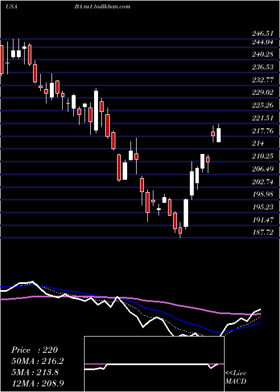Click the 210.25 price axis label
Viewport: 280px width, 392px height.
[x=262, y=156]
